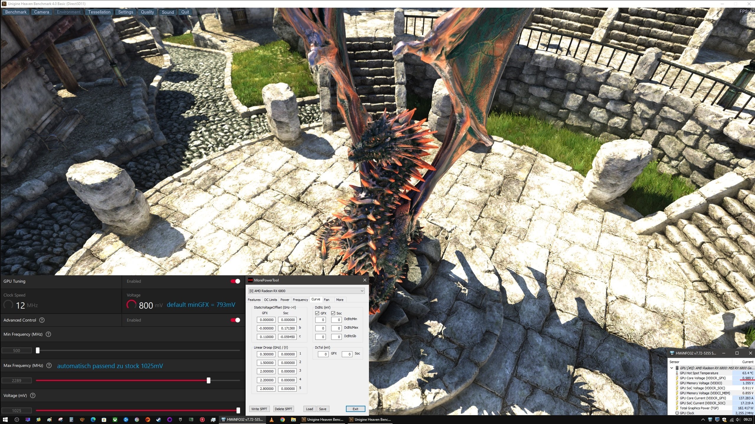This screenshot has width=755, height=424.
Task: Open Epic Games Launcher taskbar icon
Action: point(180,420)
